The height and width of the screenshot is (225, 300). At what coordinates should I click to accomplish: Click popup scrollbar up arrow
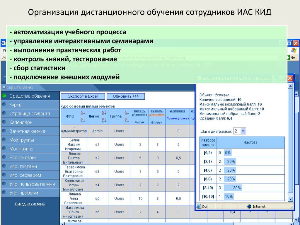point(290,86)
